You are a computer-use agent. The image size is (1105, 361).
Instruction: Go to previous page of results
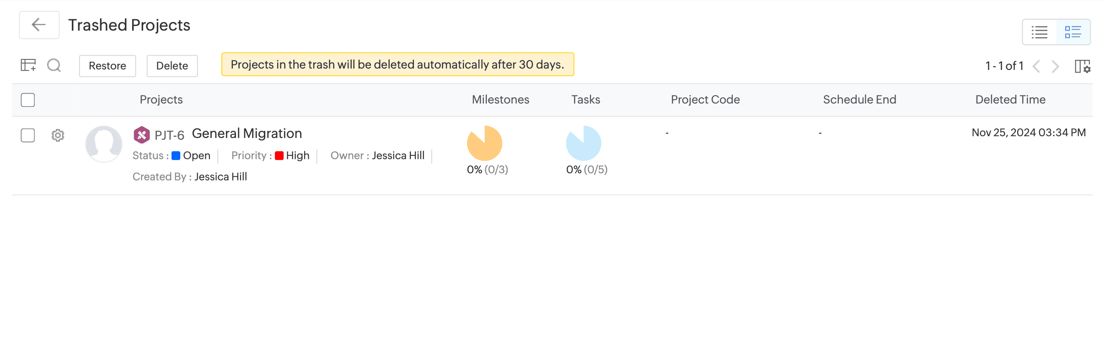(1037, 66)
